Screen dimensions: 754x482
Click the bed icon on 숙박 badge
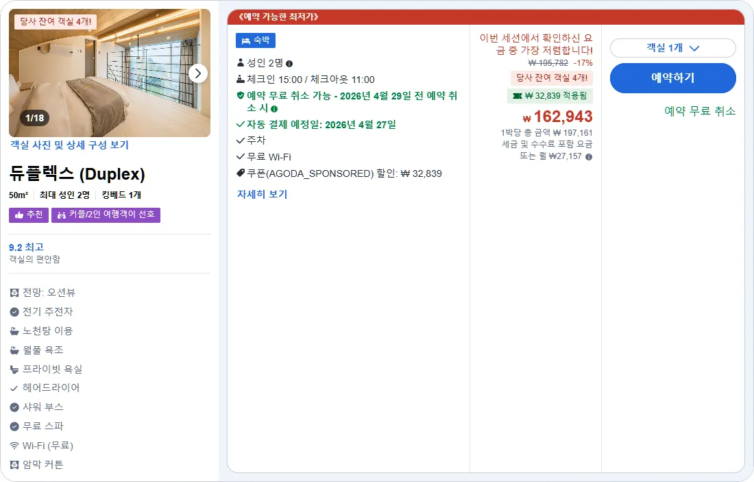point(245,41)
